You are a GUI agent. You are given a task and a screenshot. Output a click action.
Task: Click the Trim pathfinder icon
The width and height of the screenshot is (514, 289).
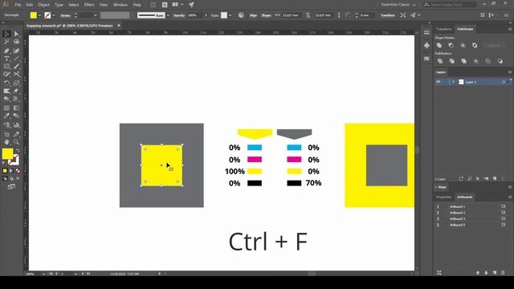tap(451, 61)
